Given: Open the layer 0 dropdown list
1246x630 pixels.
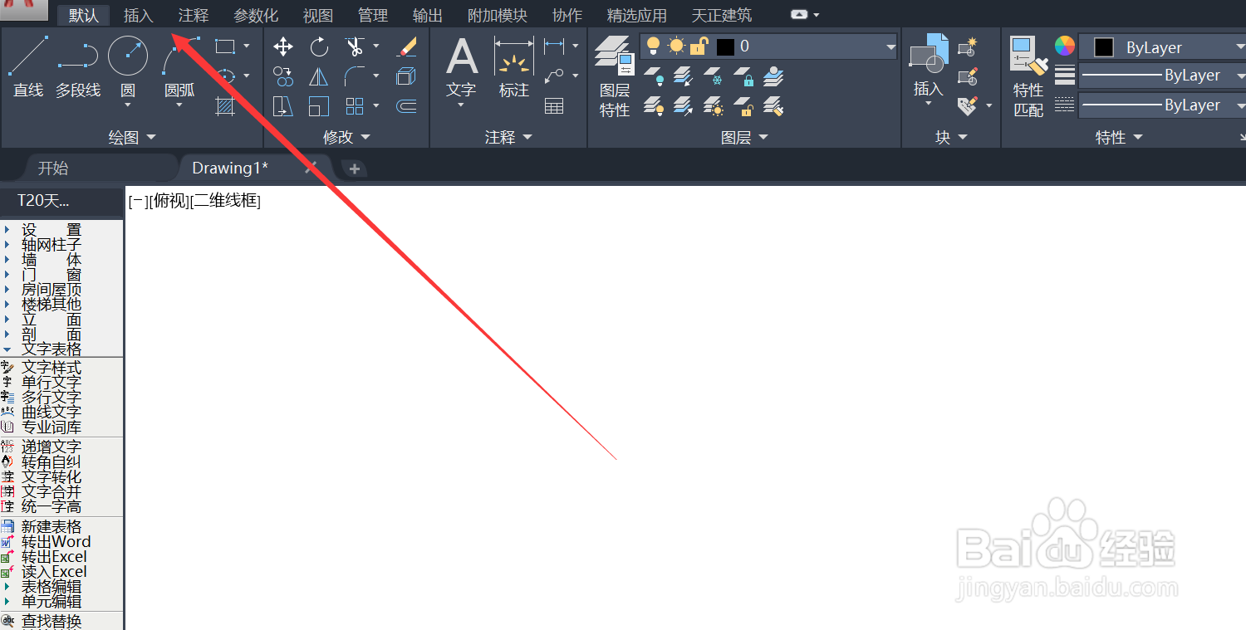Looking at the screenshot, I should tap(890, 46).
